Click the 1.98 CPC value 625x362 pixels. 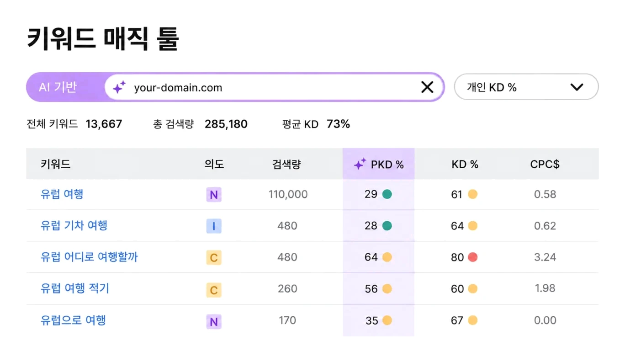coord(545,288)
